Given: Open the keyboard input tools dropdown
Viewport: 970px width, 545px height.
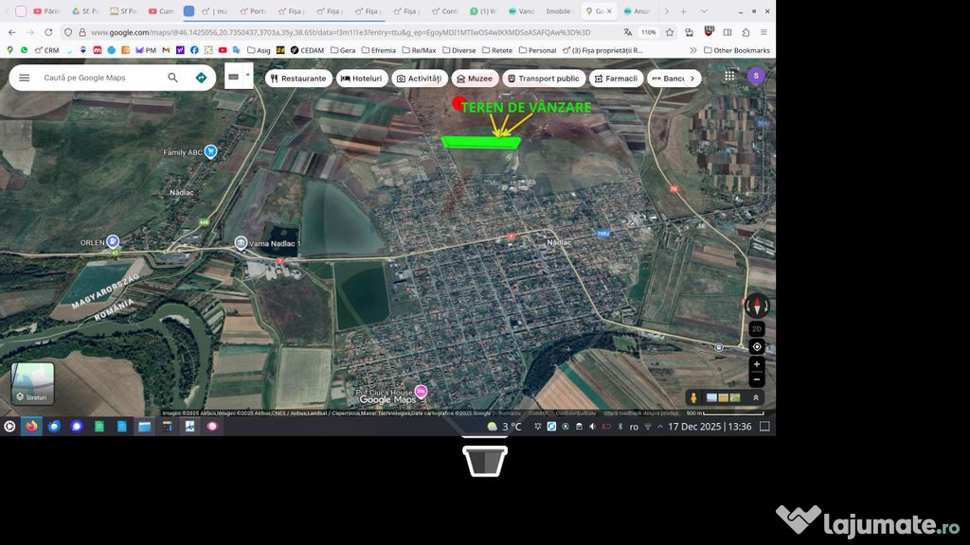Looking at the screenshot, I should click(x=248, y=75).
